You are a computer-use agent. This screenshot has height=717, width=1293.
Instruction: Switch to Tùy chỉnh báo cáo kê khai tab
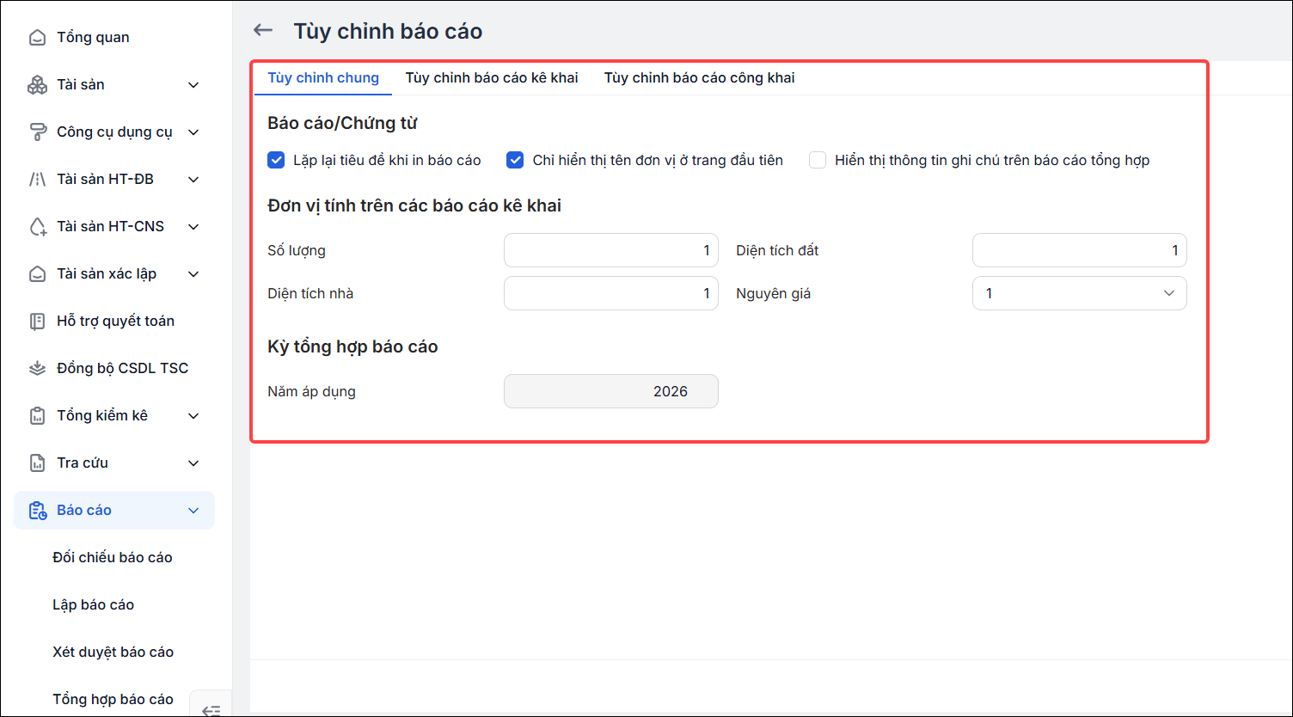[x=492, y=77]
